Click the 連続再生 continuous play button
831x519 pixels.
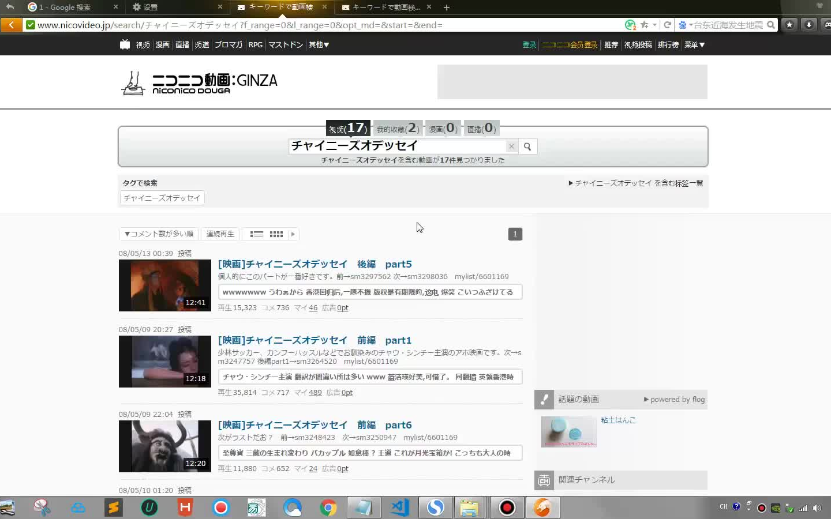coord(220,234)
